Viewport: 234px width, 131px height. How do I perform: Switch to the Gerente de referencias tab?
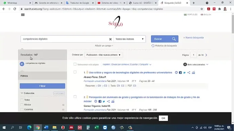pos(48,3)
